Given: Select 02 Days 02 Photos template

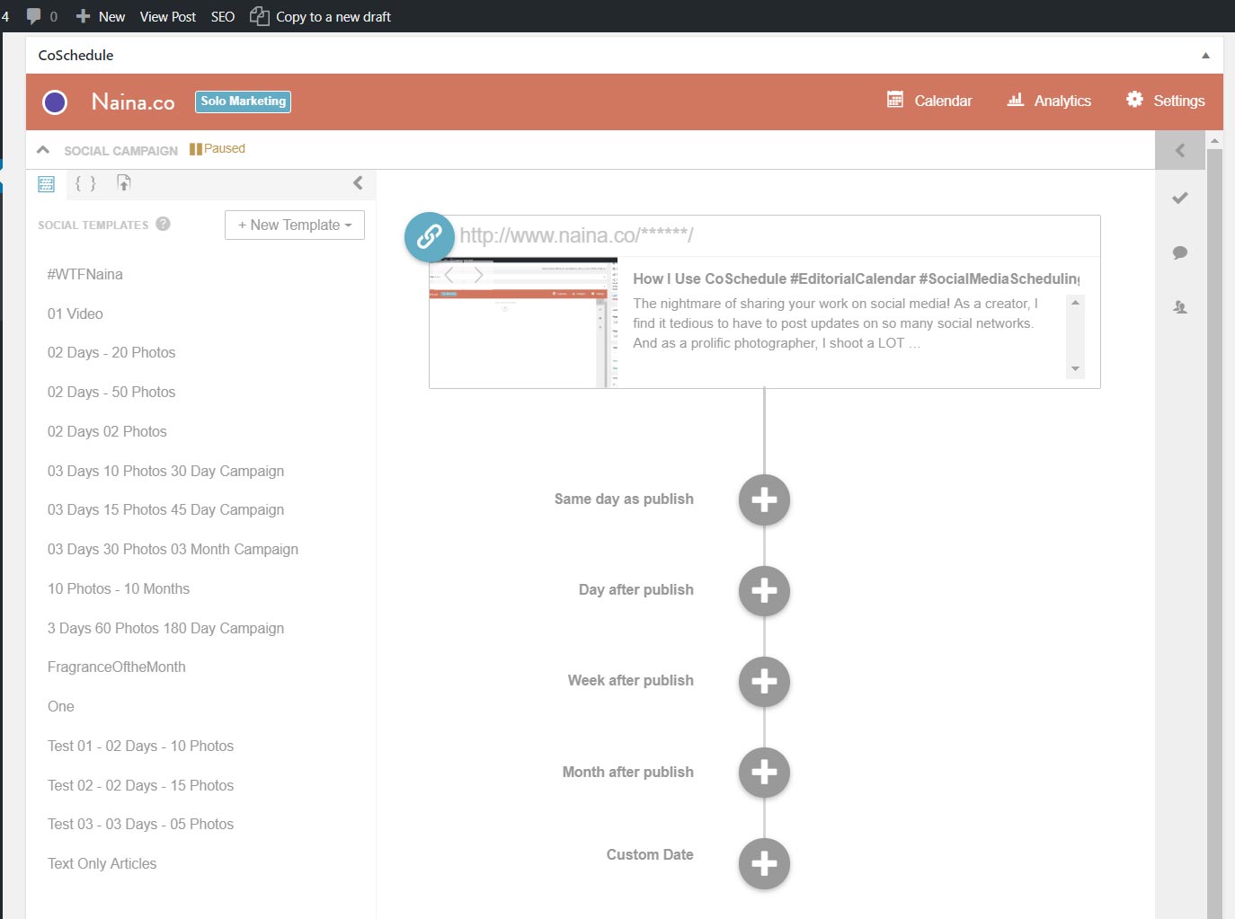Looking at the screenshot, I should (107, 431).
